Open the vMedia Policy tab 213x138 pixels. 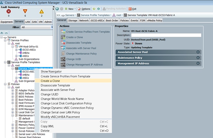155,20
